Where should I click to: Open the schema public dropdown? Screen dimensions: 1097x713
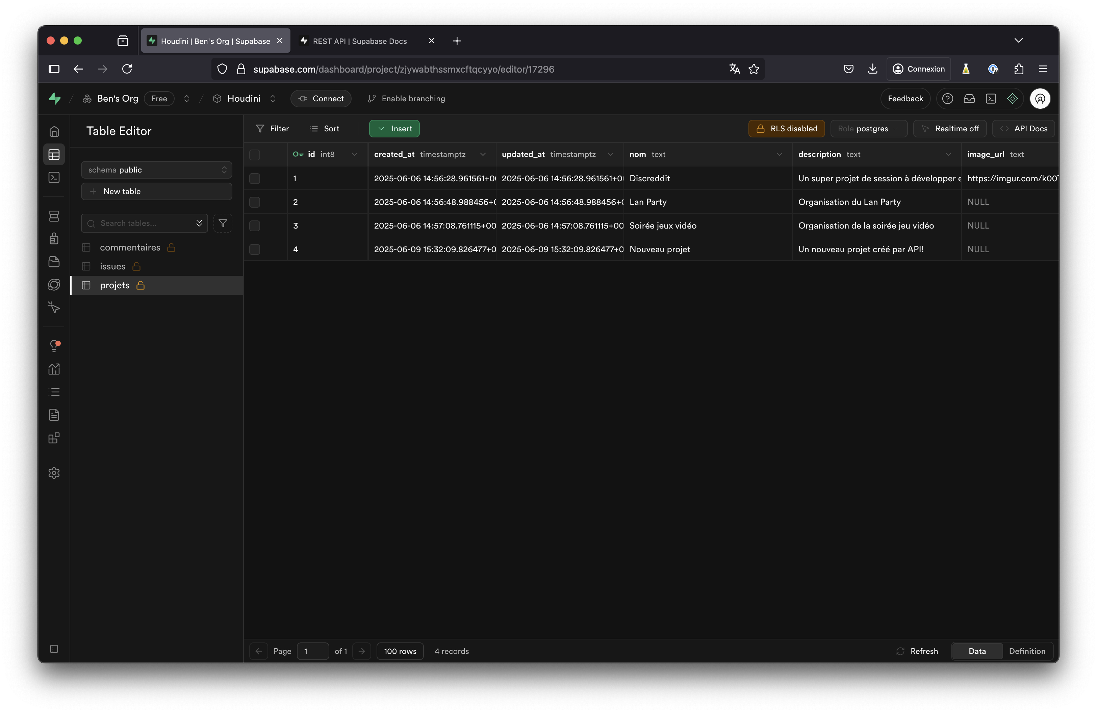[x=157, y=170]
